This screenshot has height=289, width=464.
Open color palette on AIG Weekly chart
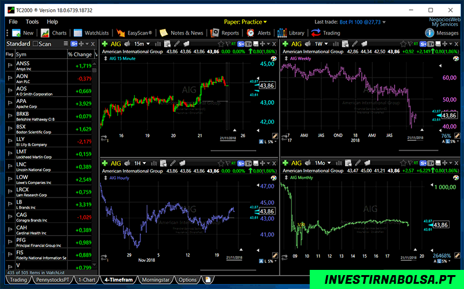(456, 58)
